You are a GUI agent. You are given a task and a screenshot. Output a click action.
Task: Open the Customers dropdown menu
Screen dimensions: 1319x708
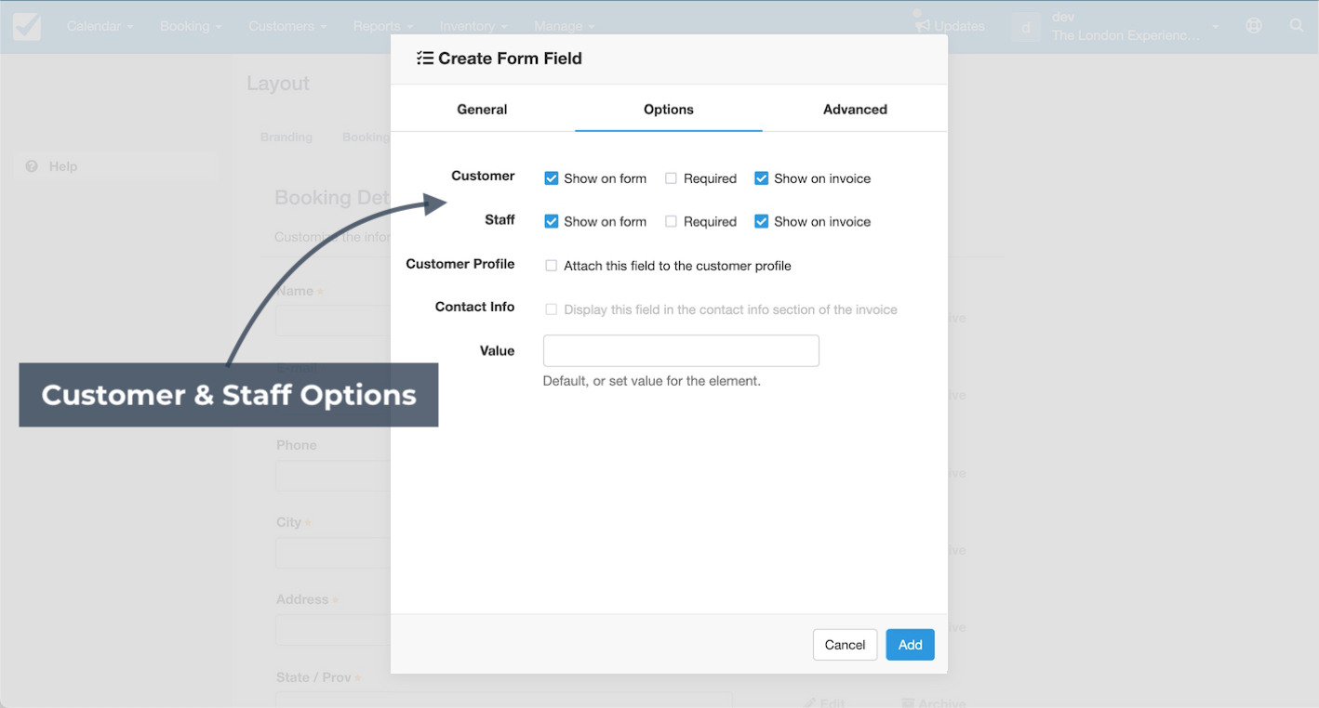(x=287, y=26)
